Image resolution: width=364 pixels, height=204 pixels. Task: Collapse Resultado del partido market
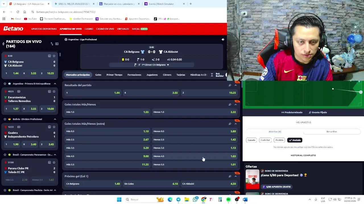click(x=235, y=85)
